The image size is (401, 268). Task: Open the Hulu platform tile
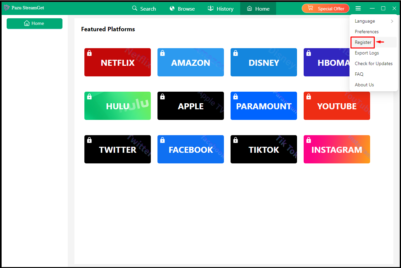(x=118, y=106)
